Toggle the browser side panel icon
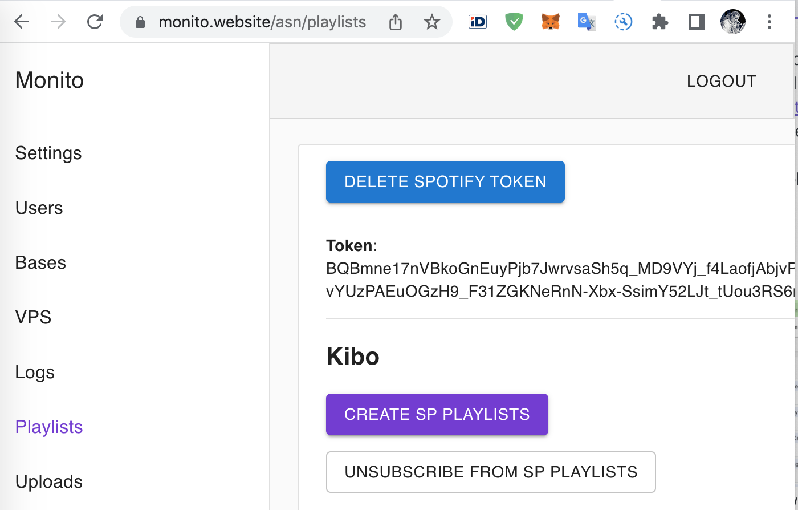Image resolution: width=798 pixels, height=510 pixels. pyautogui.click(x=697, y=22)
